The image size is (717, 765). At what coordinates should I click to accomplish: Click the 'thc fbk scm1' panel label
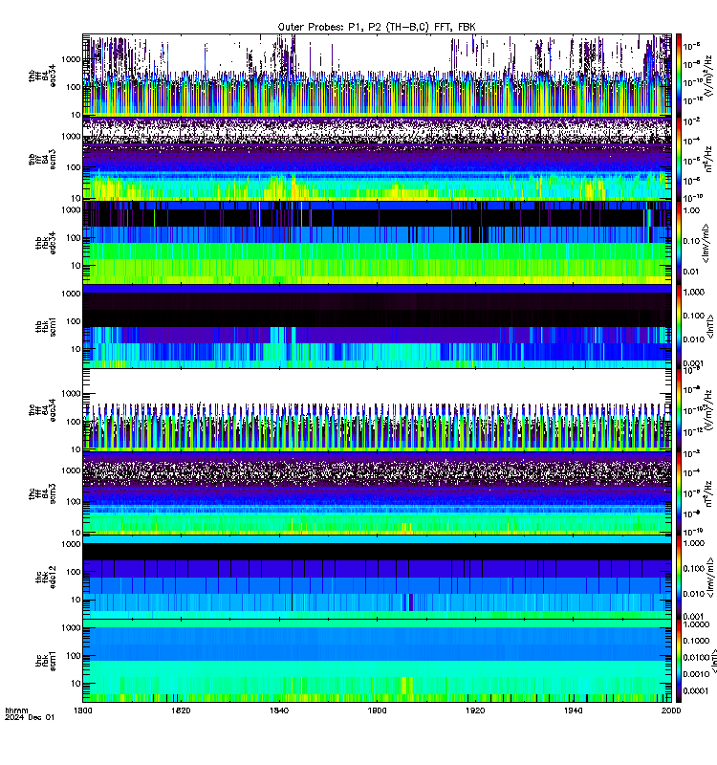tap(46, 661)
